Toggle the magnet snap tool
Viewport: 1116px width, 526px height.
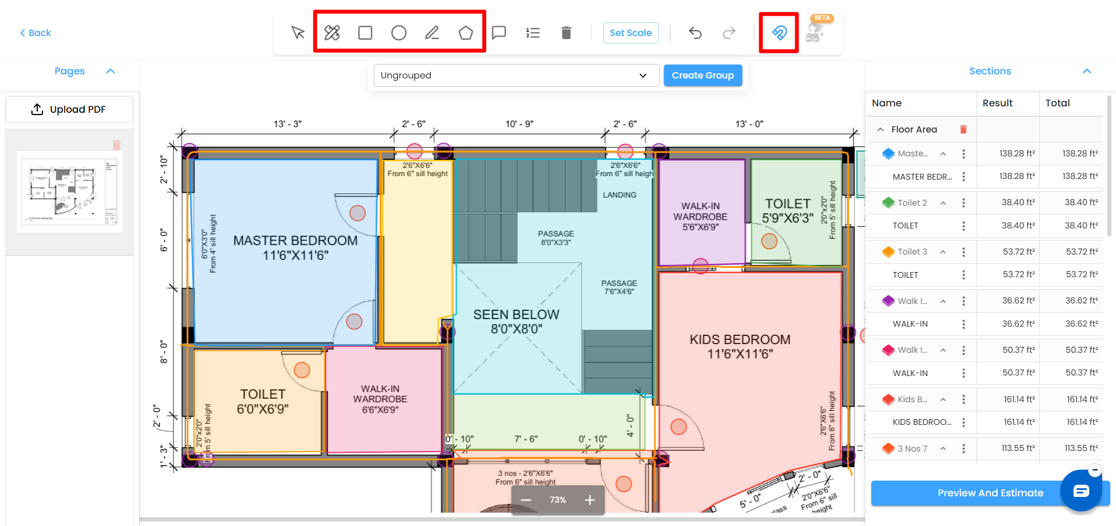pyautogui.click(x=779, y=33)
